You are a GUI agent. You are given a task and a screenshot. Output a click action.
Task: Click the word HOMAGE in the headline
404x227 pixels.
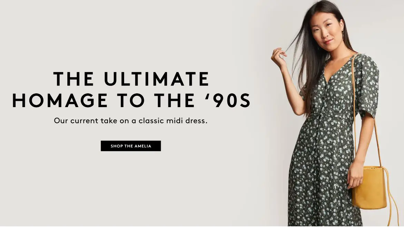point(60,100)
